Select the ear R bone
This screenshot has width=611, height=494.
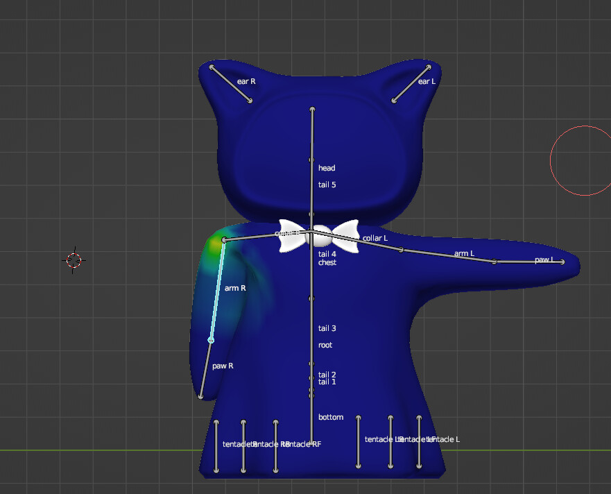(x=231, y=84)
